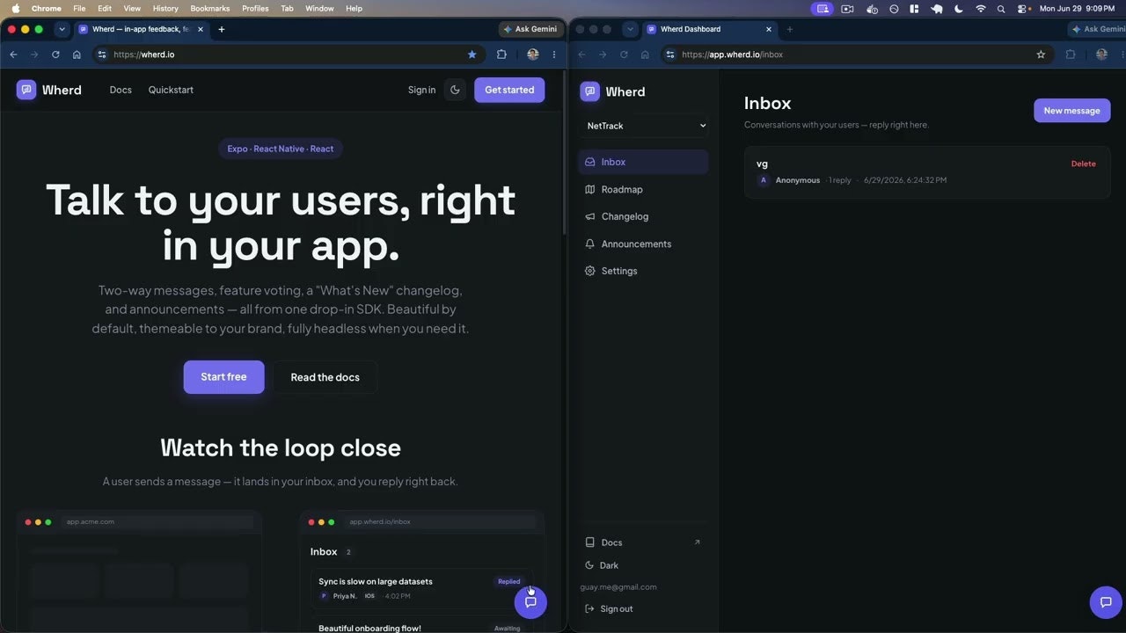Expand tab search dropdown in left window

tap(62, 29)
